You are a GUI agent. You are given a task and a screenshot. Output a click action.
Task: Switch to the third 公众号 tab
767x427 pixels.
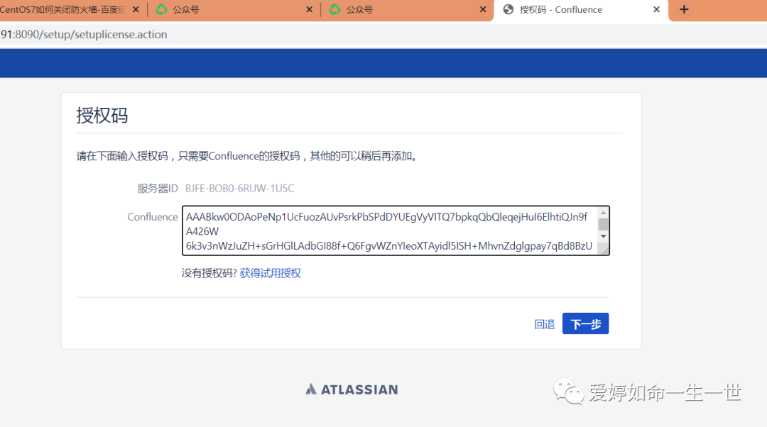click(x=407, y=10)
